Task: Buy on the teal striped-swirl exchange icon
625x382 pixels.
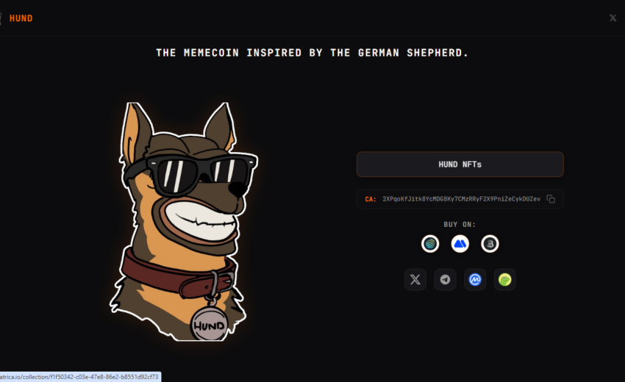Action: (x=430, y=244)
